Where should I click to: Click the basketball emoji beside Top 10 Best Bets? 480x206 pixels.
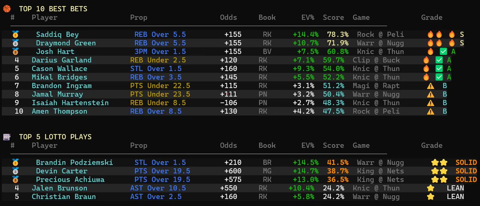[6, 9]
